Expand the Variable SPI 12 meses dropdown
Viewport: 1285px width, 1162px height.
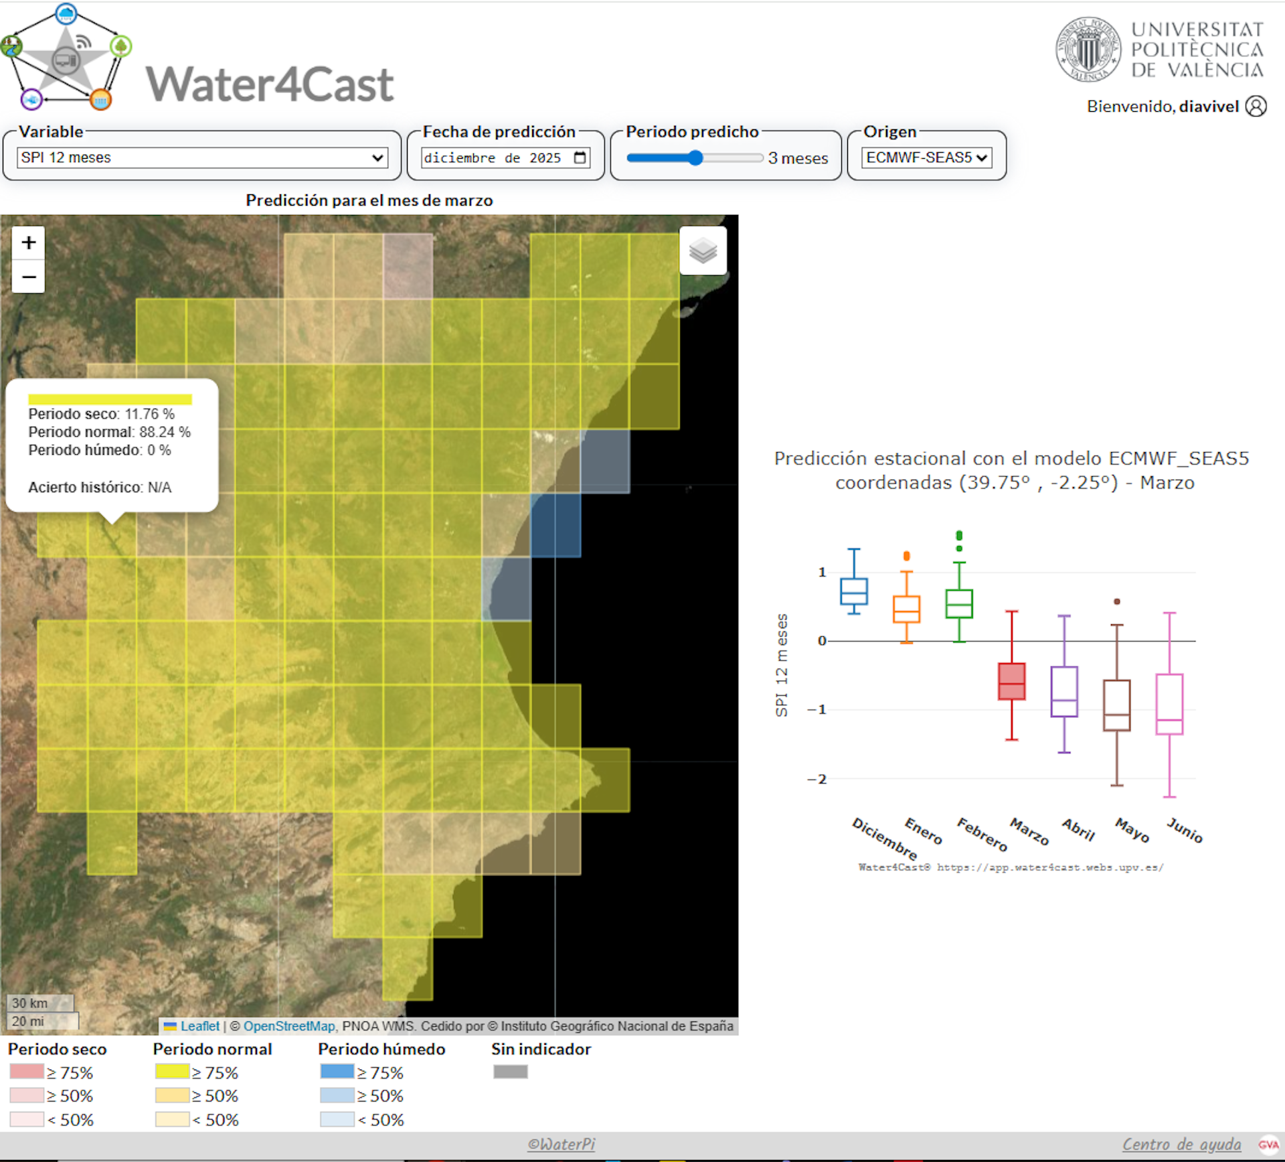tap(202, 158)
